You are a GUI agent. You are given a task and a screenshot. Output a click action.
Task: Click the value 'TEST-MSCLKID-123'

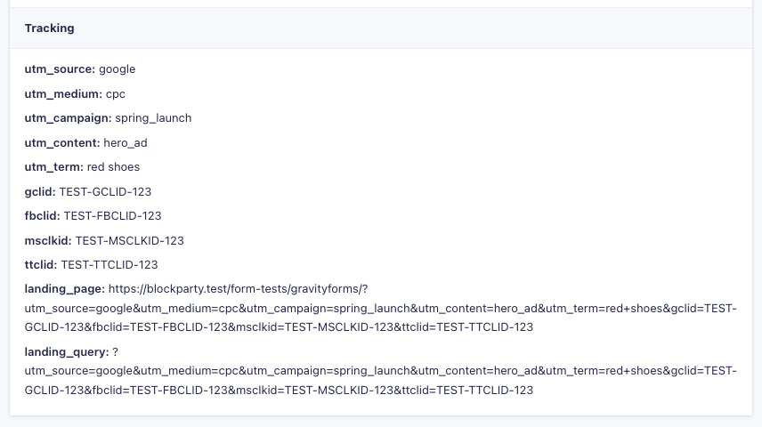point(130,240)
